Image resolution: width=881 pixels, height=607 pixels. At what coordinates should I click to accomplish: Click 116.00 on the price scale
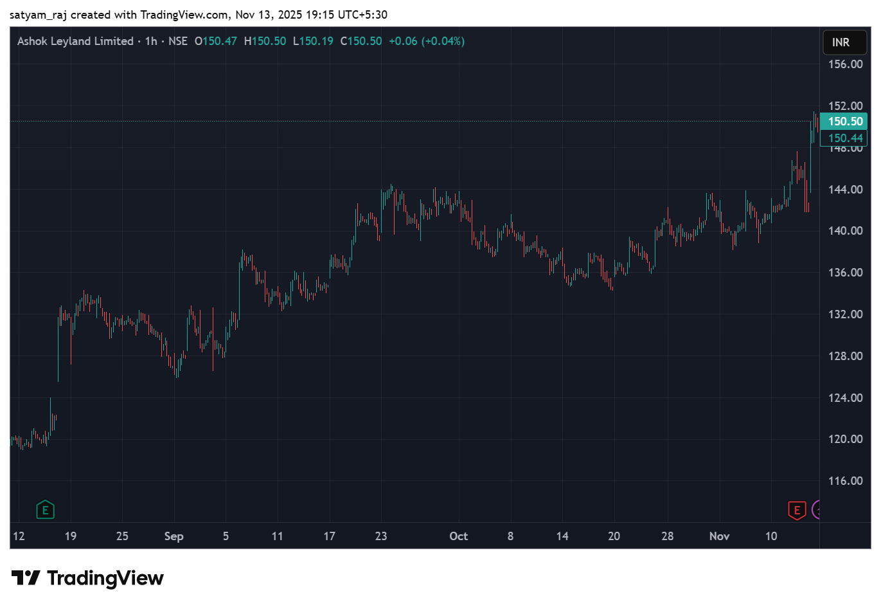tap(845, 481)
